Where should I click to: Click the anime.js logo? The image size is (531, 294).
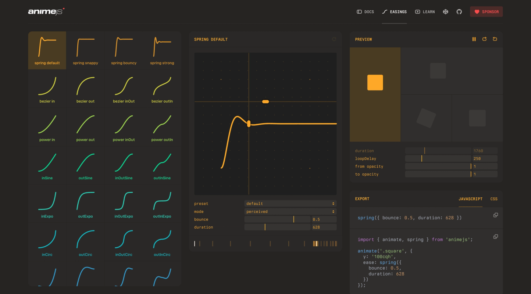coord(46,11)
